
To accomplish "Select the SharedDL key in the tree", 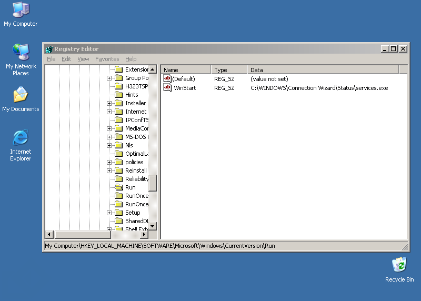I will click(137, 221).
